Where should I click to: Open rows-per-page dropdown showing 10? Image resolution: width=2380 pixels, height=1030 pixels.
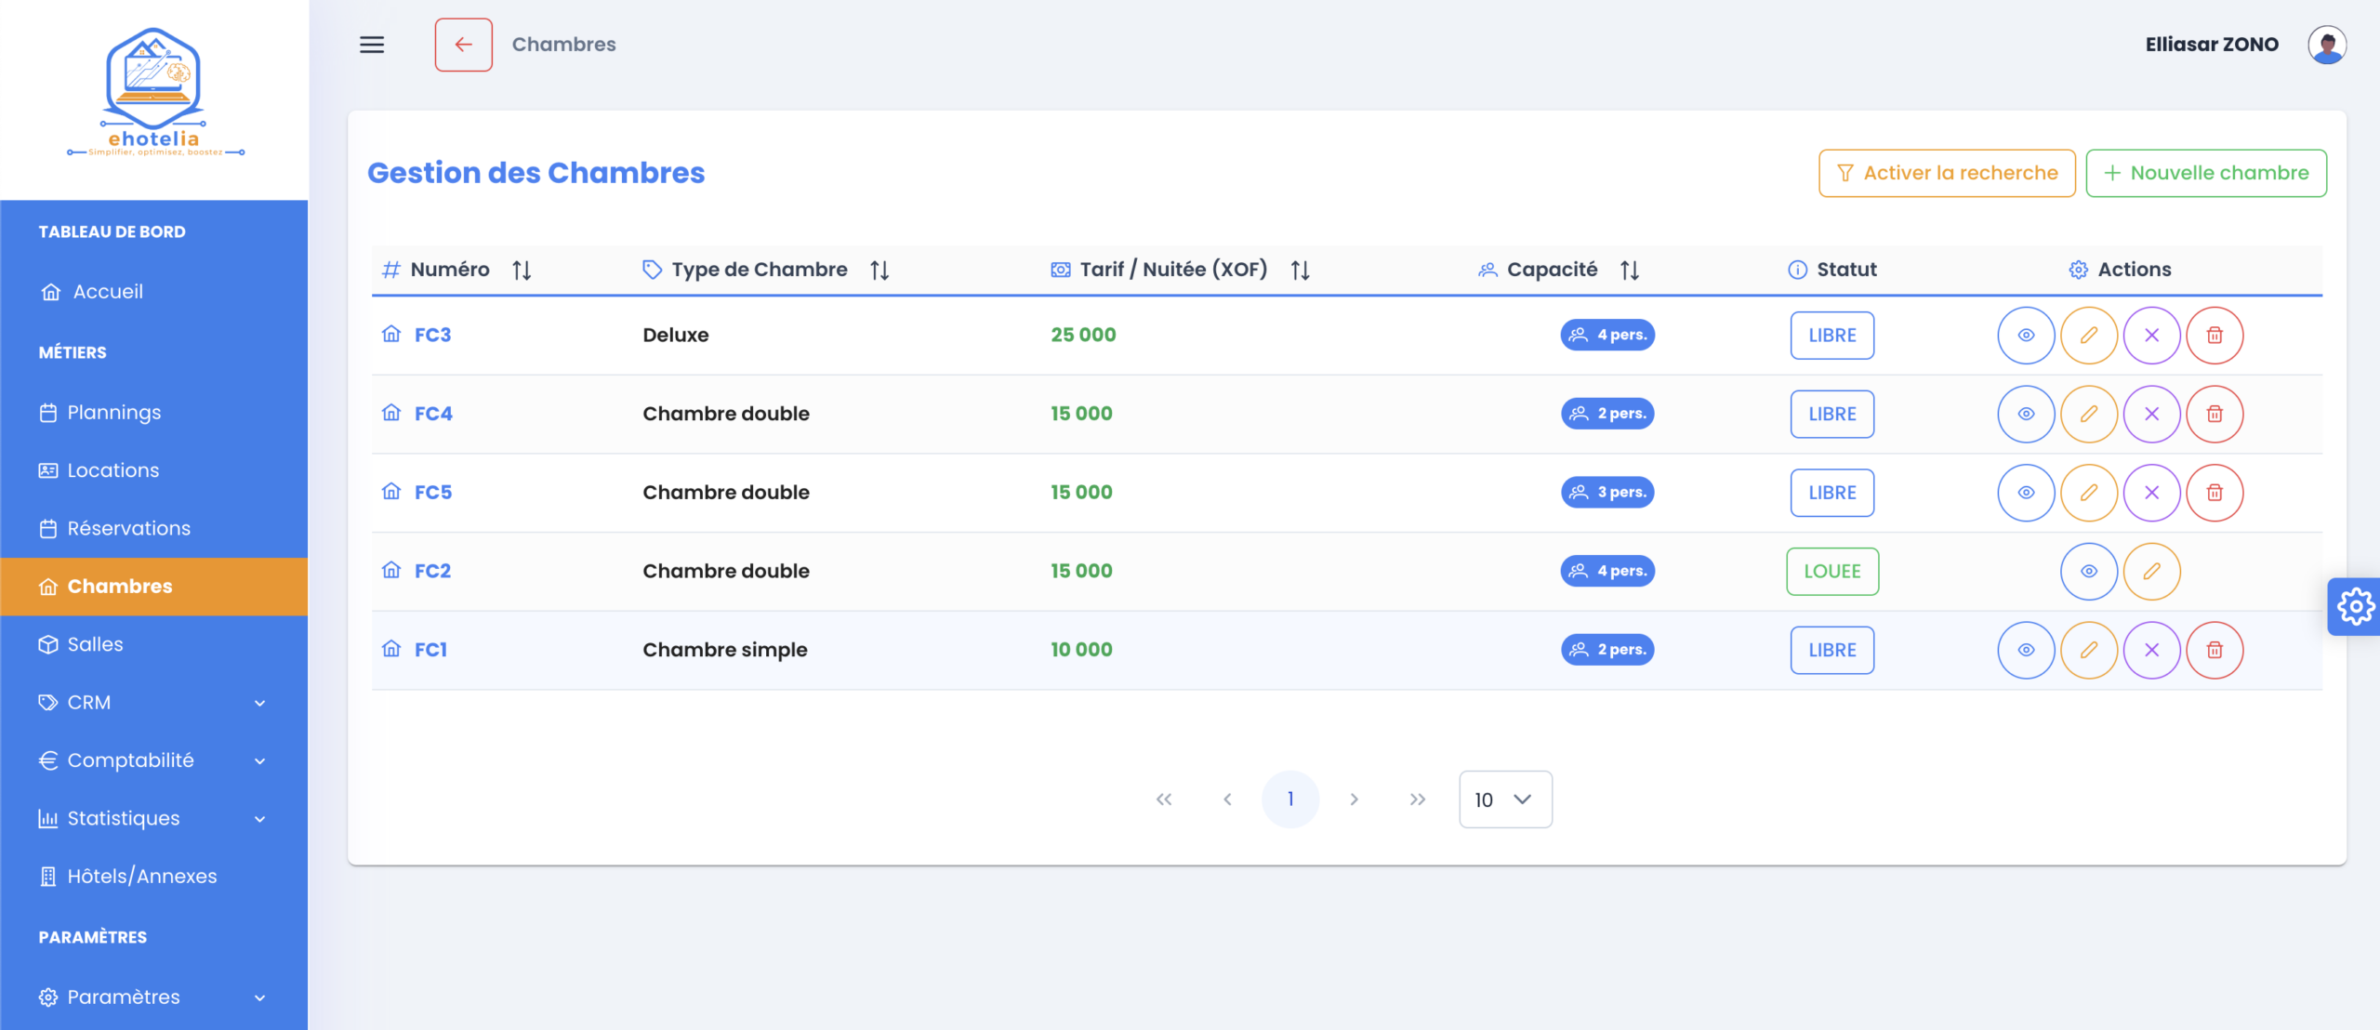coord(1504,799)
